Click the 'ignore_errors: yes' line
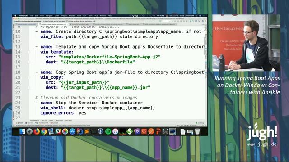This screenshot has height=162, width=289. click(63, 113)
